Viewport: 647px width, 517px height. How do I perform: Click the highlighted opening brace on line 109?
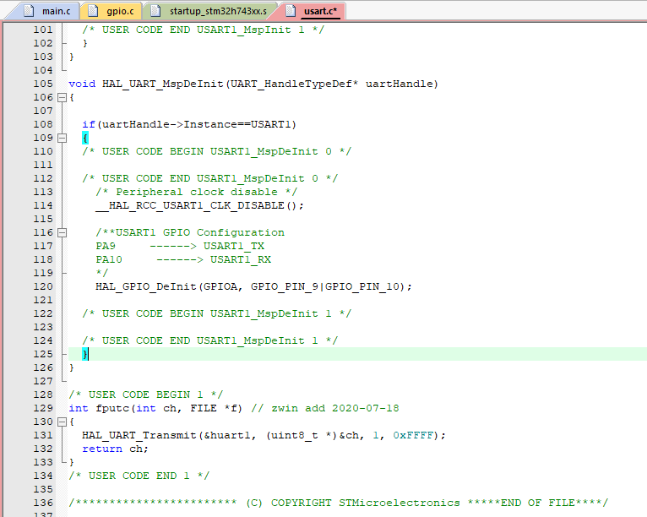pyautogui.click(x=85, y=138)
